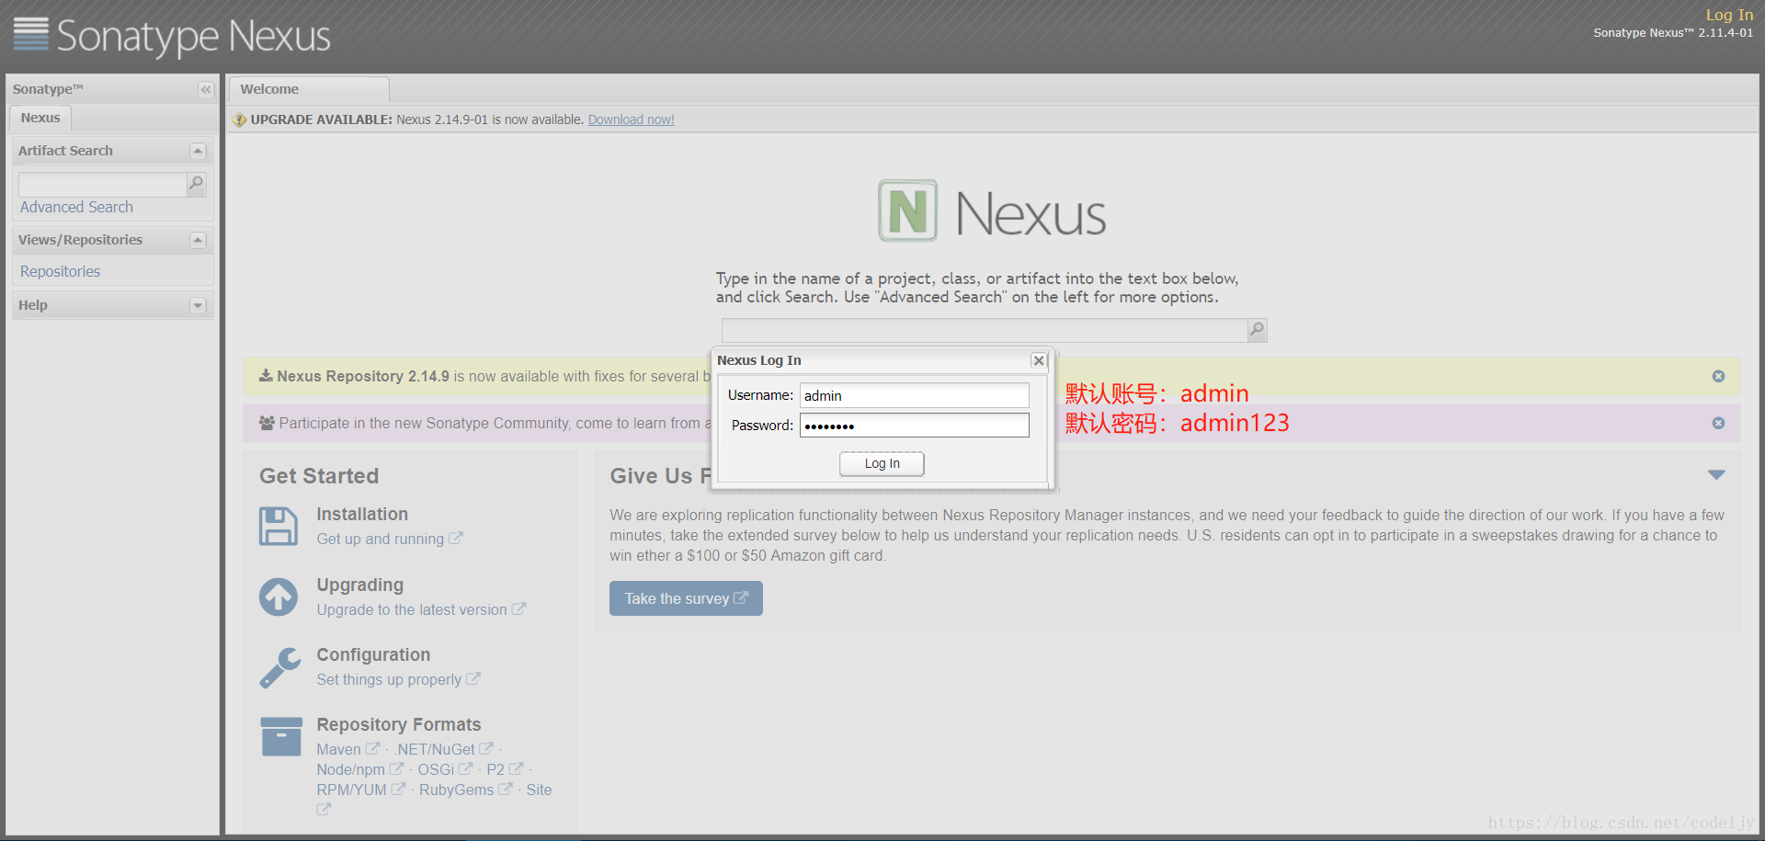Collapse the Sonatype sidebar panel
Screen dimensions: 1765x841
click(206, 89)
